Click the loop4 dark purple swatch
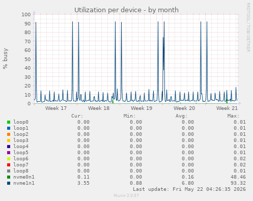The height and width of the screenshot is (201, 253). point(9,147)
